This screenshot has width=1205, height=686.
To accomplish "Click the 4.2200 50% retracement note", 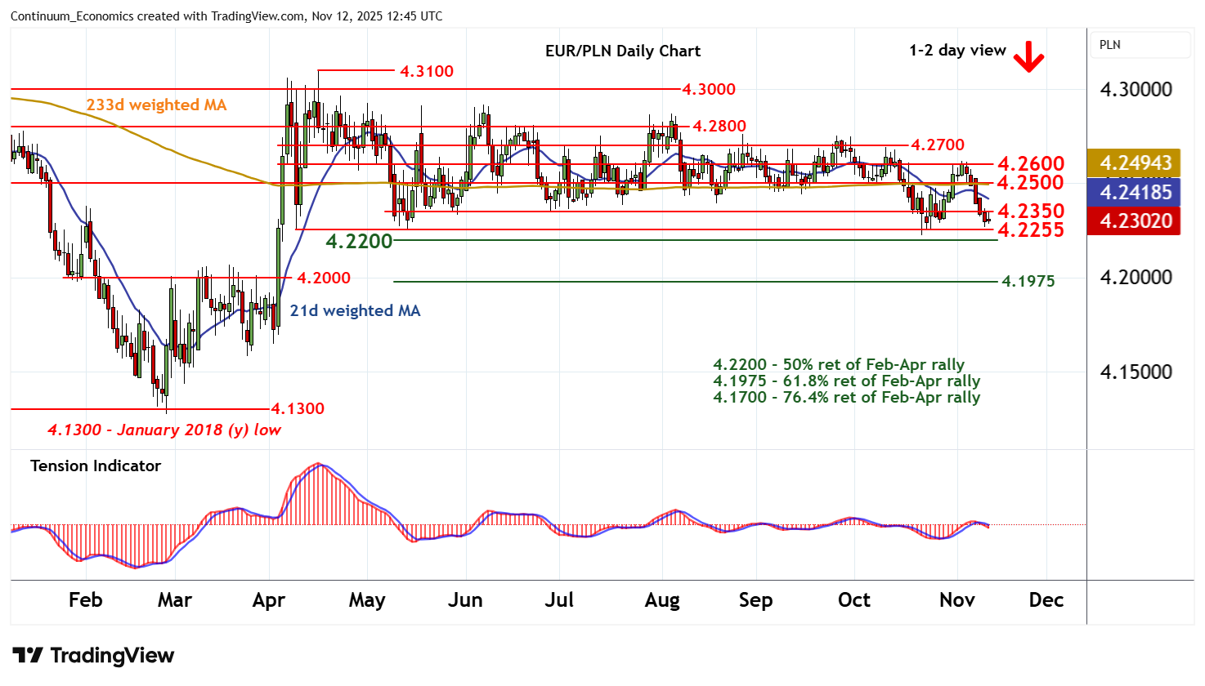I will pos(838,365).
